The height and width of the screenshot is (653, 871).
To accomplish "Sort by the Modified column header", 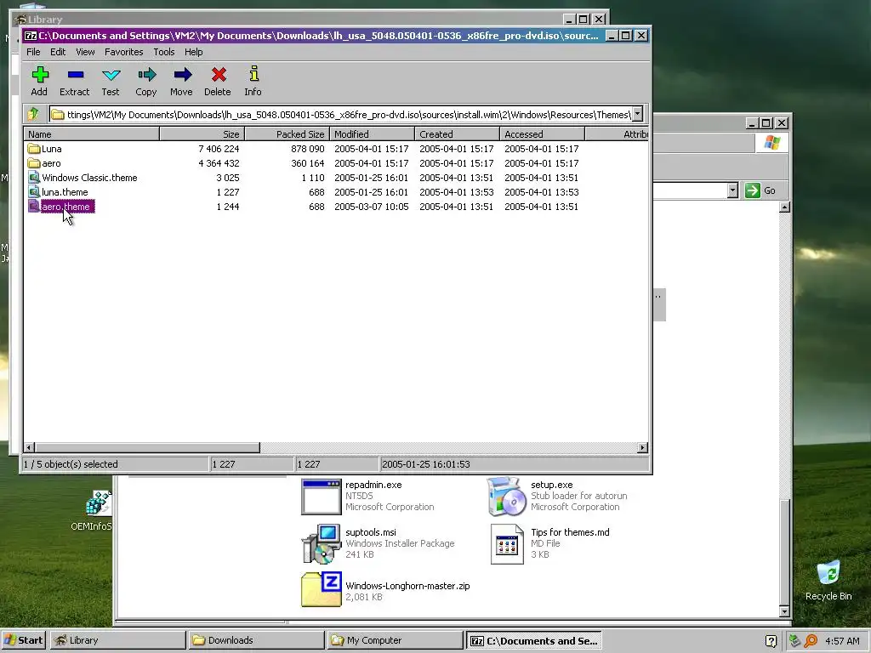I will [373, 133].
